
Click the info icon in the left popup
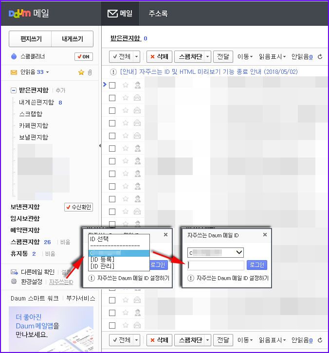point(91,278)
